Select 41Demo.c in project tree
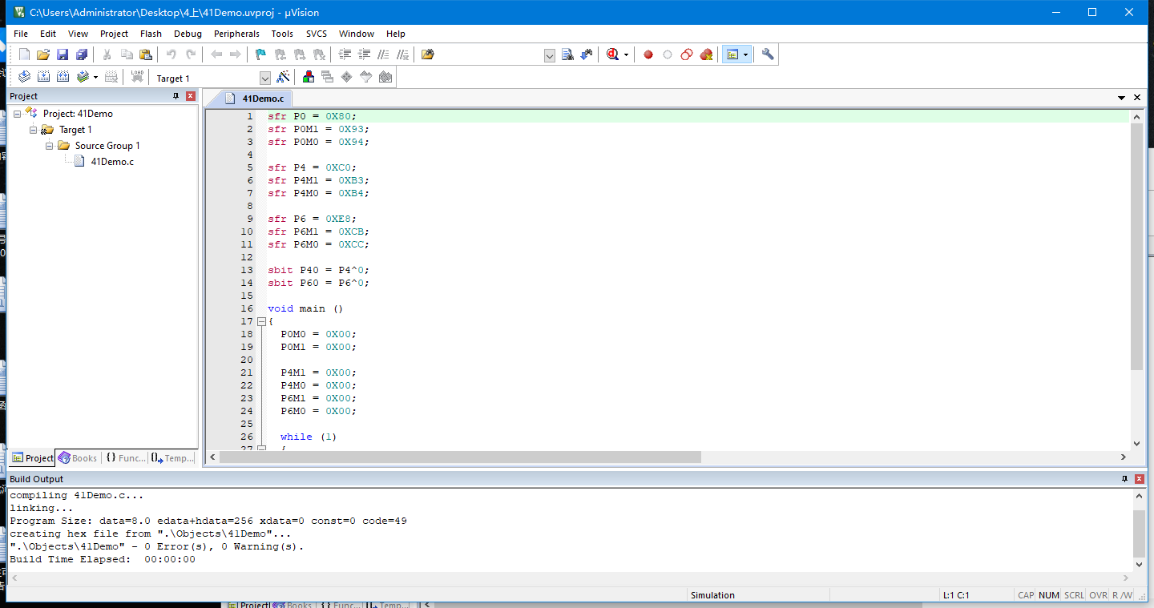The image size is (1154, 608). coord(112,162)
